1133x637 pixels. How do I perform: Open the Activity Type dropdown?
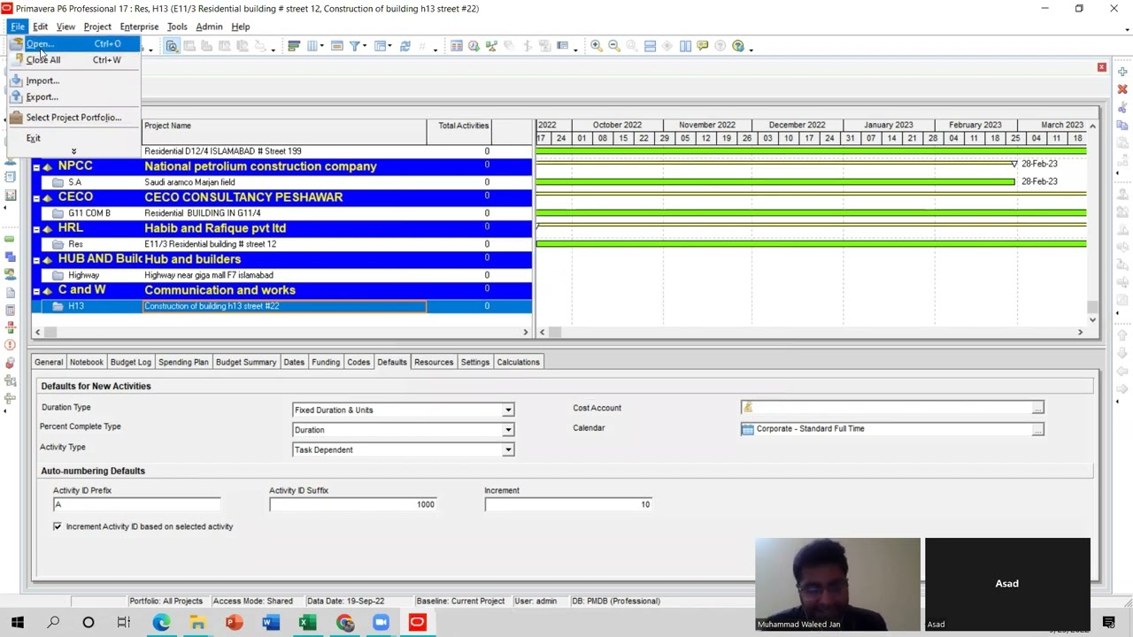coord(508,449)
